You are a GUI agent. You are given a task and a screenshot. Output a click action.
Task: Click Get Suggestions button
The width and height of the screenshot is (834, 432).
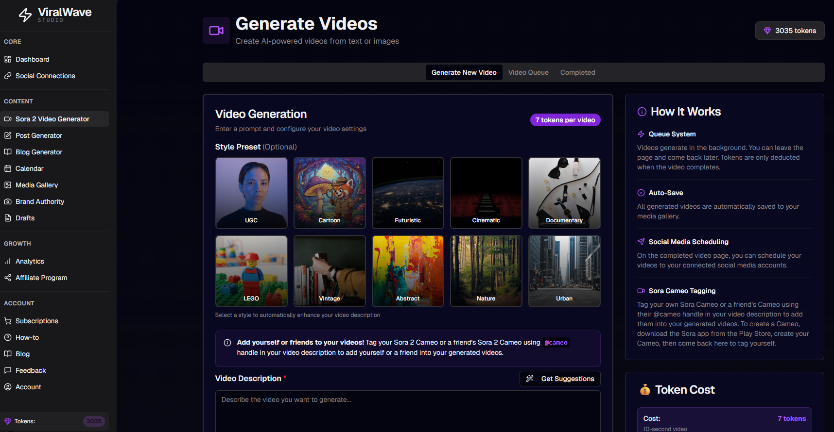[x=560, y=379]
